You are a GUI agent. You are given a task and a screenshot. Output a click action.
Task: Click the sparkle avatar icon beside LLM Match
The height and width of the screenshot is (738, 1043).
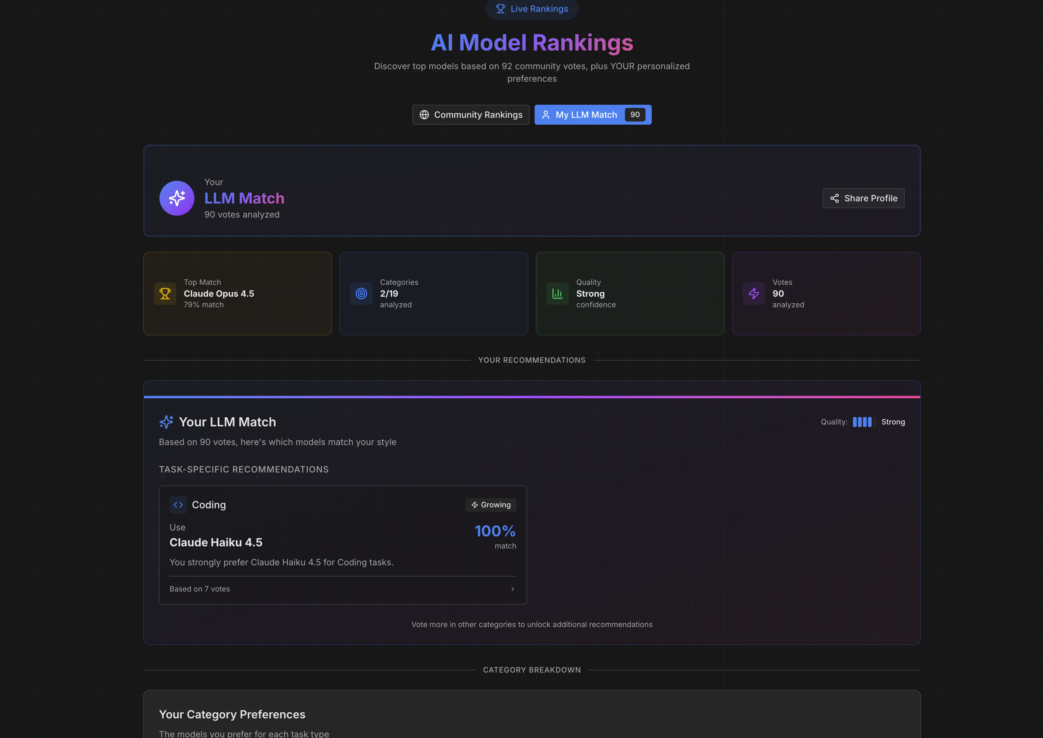pos(177,198)
